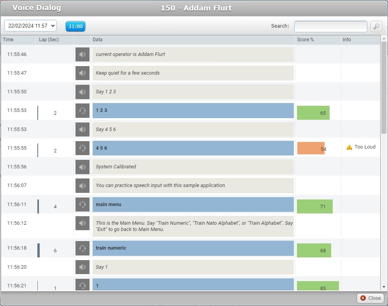Click the blue '11:00' hour button
388x306 pixels.
tap(75, 26)
